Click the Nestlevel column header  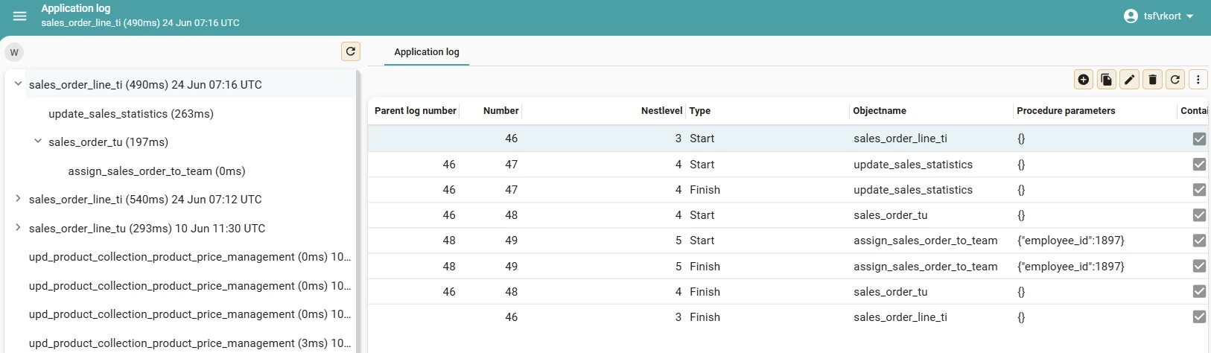pyautogui.click(x=661, y=110)
